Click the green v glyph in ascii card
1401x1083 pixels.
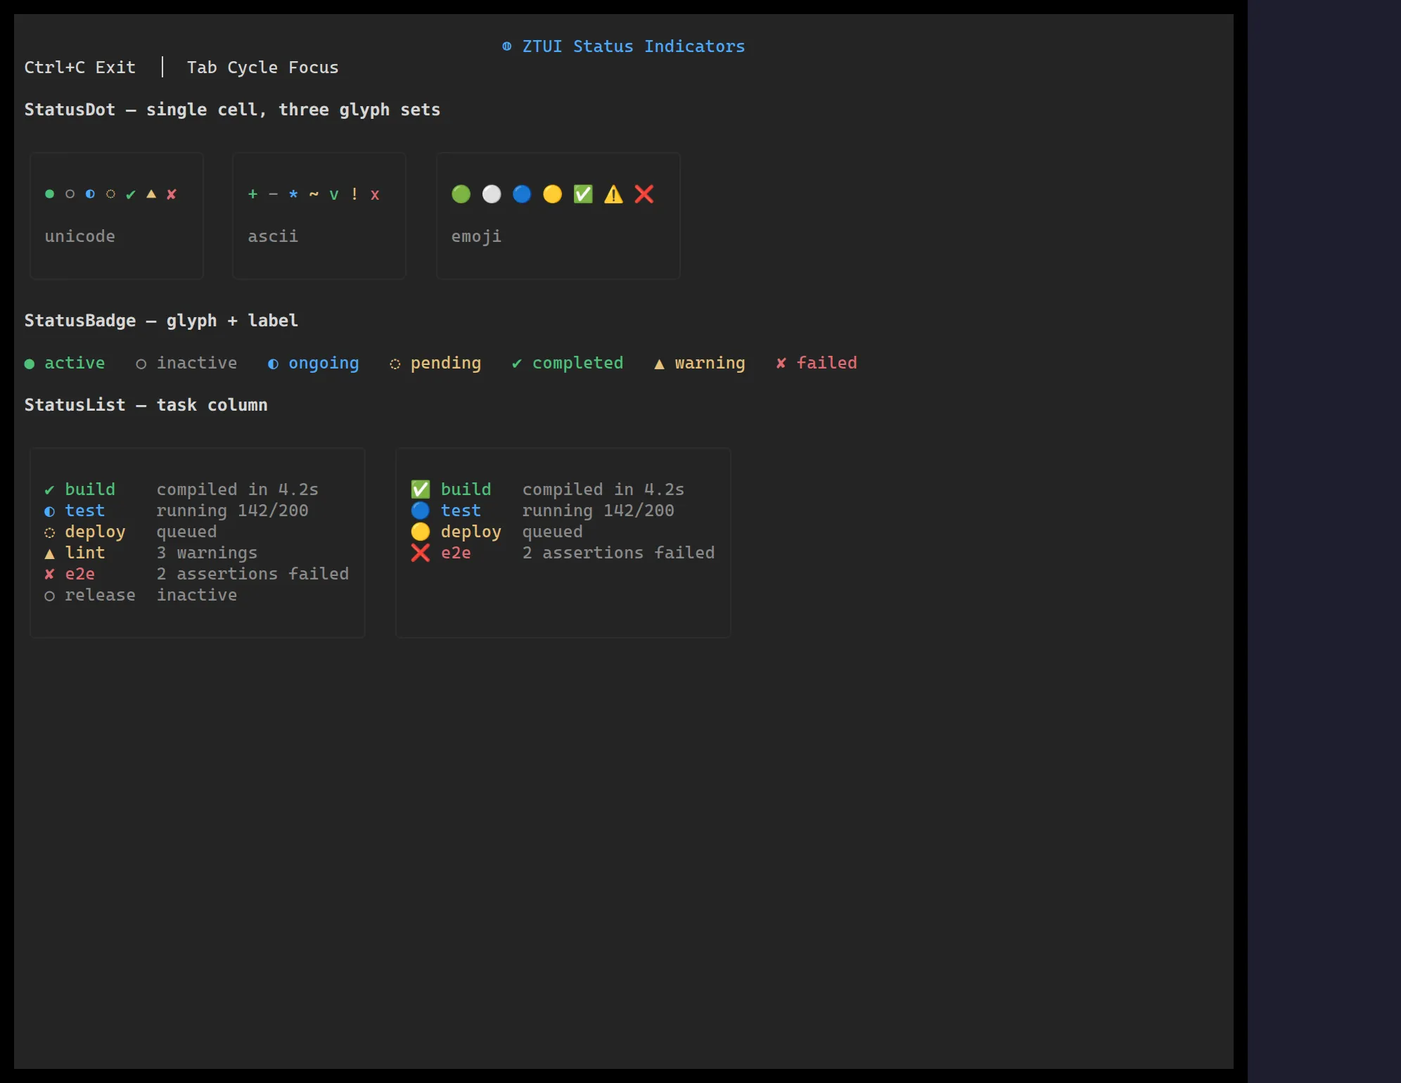[334, 195]
